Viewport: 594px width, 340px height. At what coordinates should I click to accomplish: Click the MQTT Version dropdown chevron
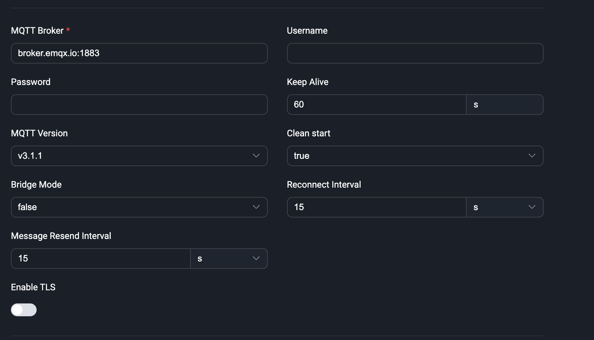click(x=256, y=156)
